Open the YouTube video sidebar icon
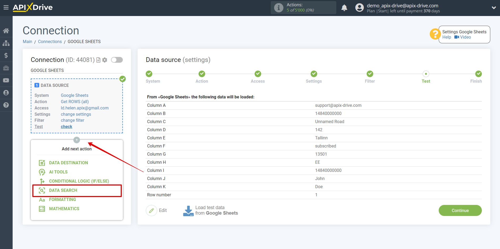The width and height of the screenshot is (500, 249). pyautogui.click(x=6, y=80)
